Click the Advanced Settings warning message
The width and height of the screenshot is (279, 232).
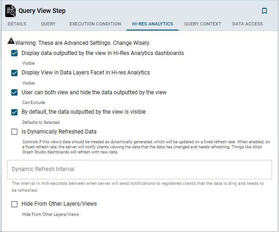click(83, 43)
